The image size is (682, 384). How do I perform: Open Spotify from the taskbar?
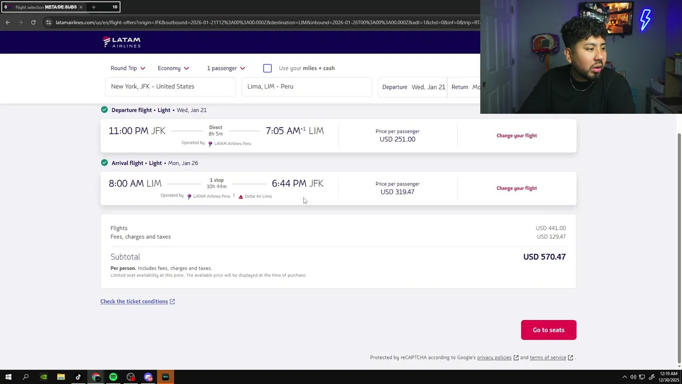(113, 377)
